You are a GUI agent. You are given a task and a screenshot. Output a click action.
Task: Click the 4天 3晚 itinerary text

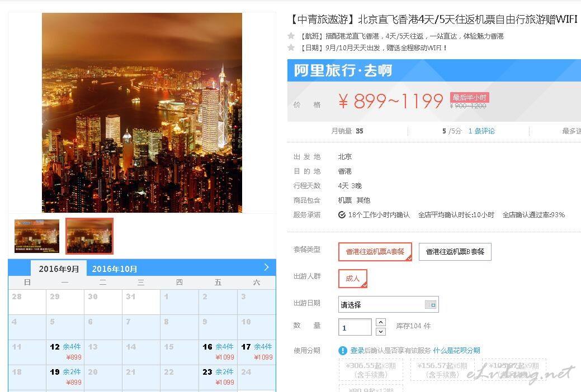click(350, 185)
